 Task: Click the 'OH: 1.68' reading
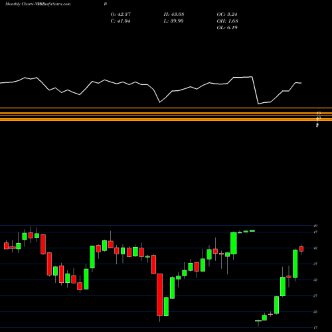pos(227,21)
